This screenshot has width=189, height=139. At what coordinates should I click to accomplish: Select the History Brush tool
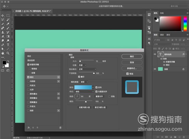[8, 32]
